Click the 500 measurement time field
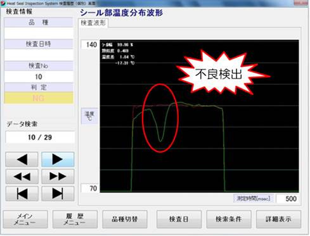The width and height of the screenshot is (310, 236). pyautogui.click(x=288, y=199)
